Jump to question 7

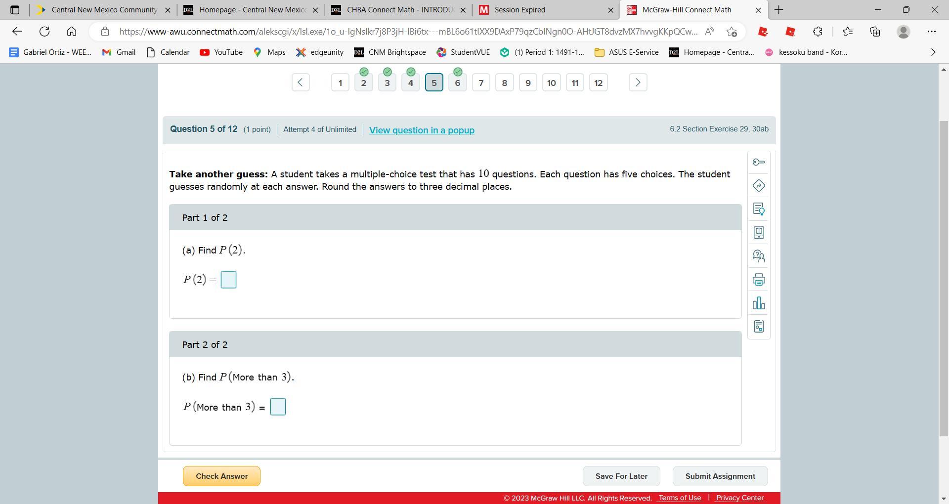[x=481, y=83]
